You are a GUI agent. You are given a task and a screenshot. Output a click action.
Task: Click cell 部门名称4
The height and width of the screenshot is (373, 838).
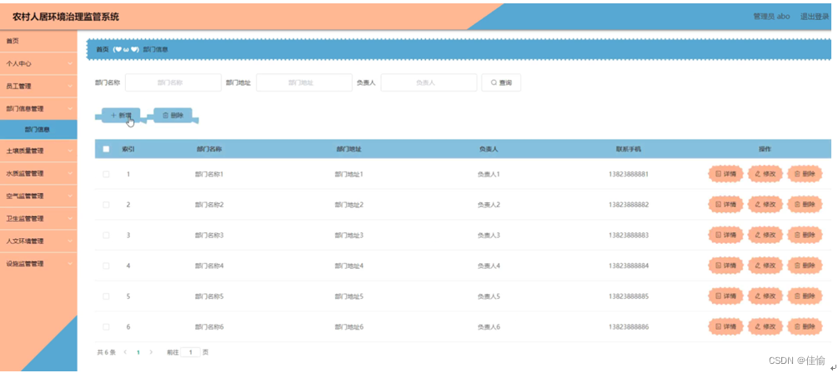pyautogui.click(x=209, y=266)
